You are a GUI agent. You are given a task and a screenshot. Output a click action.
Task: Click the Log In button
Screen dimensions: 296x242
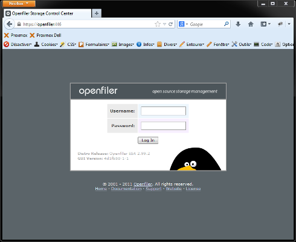tap(148, 140)
